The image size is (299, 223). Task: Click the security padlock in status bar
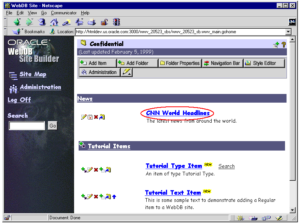click(x=7, y=218)
